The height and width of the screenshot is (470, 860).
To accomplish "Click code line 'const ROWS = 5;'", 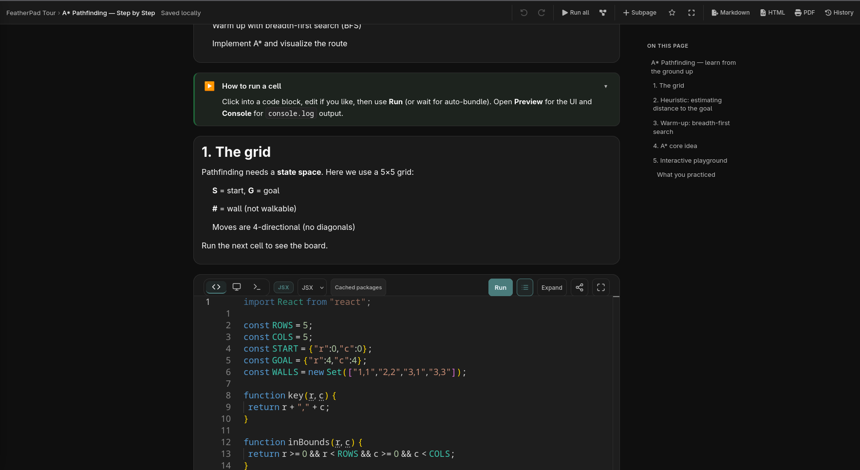I will [278, 325].
